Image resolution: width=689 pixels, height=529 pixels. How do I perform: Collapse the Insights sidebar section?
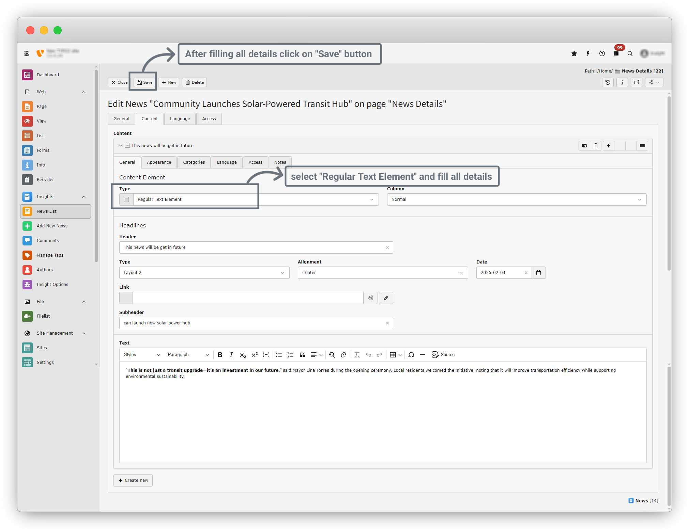84,197
